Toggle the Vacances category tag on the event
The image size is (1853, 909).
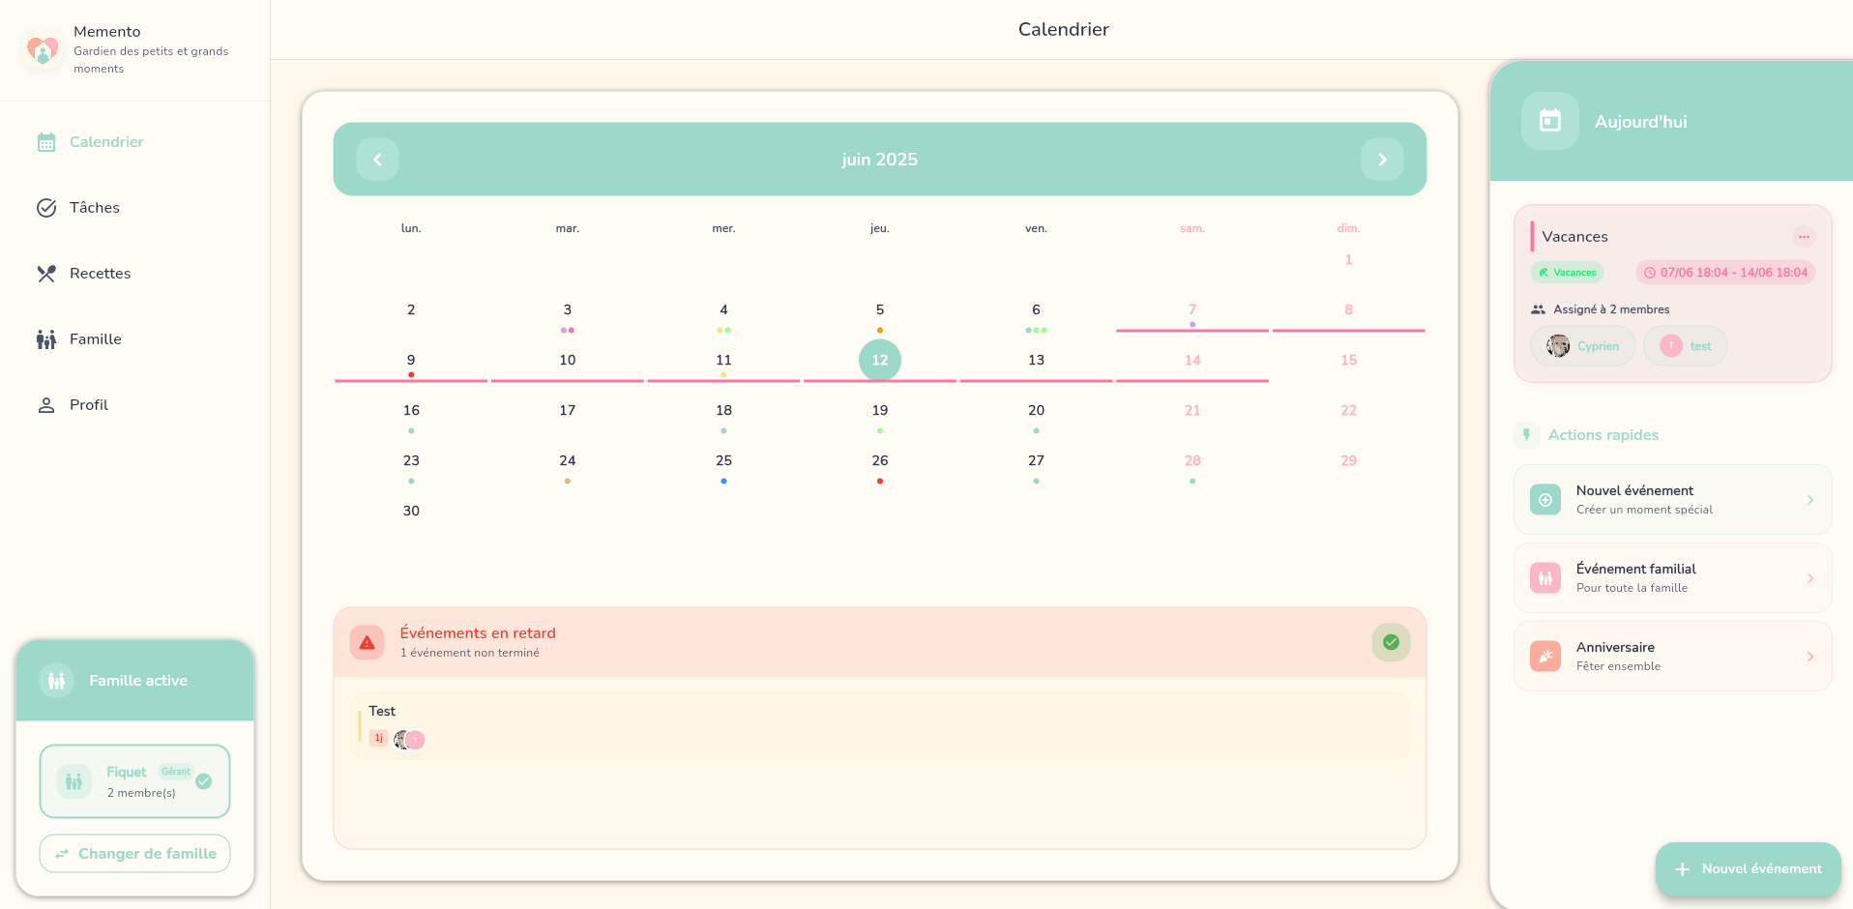1567,272
